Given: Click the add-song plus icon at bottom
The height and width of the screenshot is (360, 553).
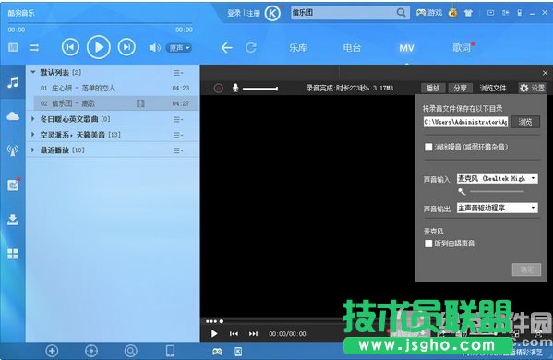Looking at the screenshot, I should (52, 351).
